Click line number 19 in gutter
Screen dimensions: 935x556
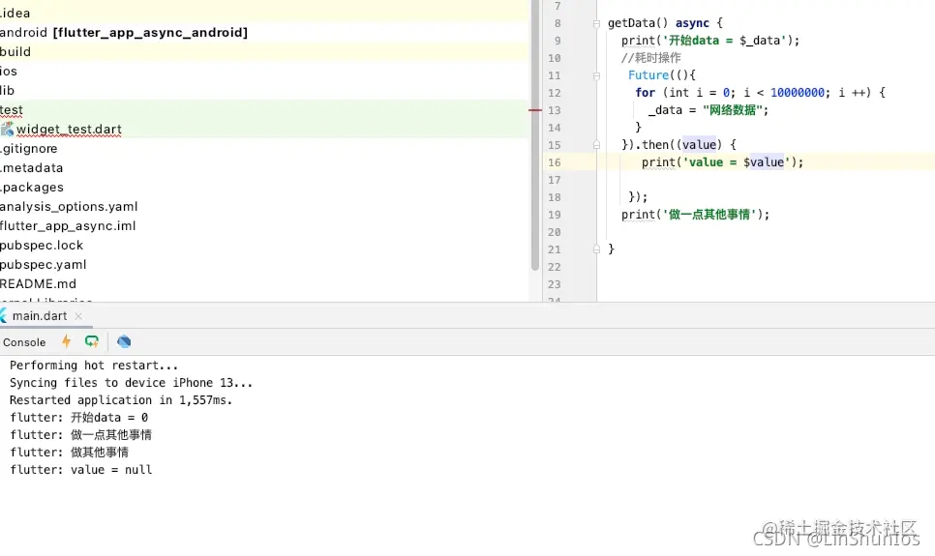coord(554,215)
